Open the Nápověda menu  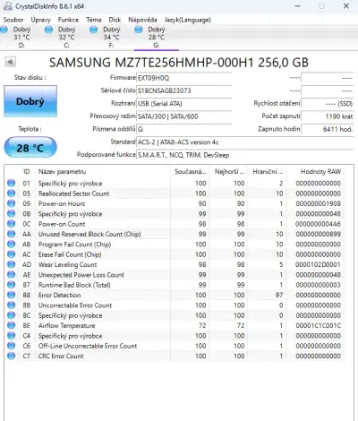tap(142, 20)
